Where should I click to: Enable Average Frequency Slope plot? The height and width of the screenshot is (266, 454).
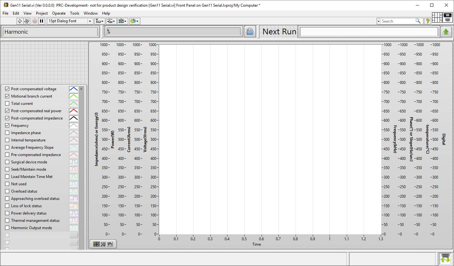click(x=7, y=147)
